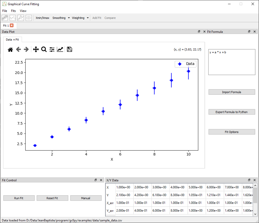Click the Run Fit button
The width and height of the screenshot is (259, 223).
coord(19,198)
